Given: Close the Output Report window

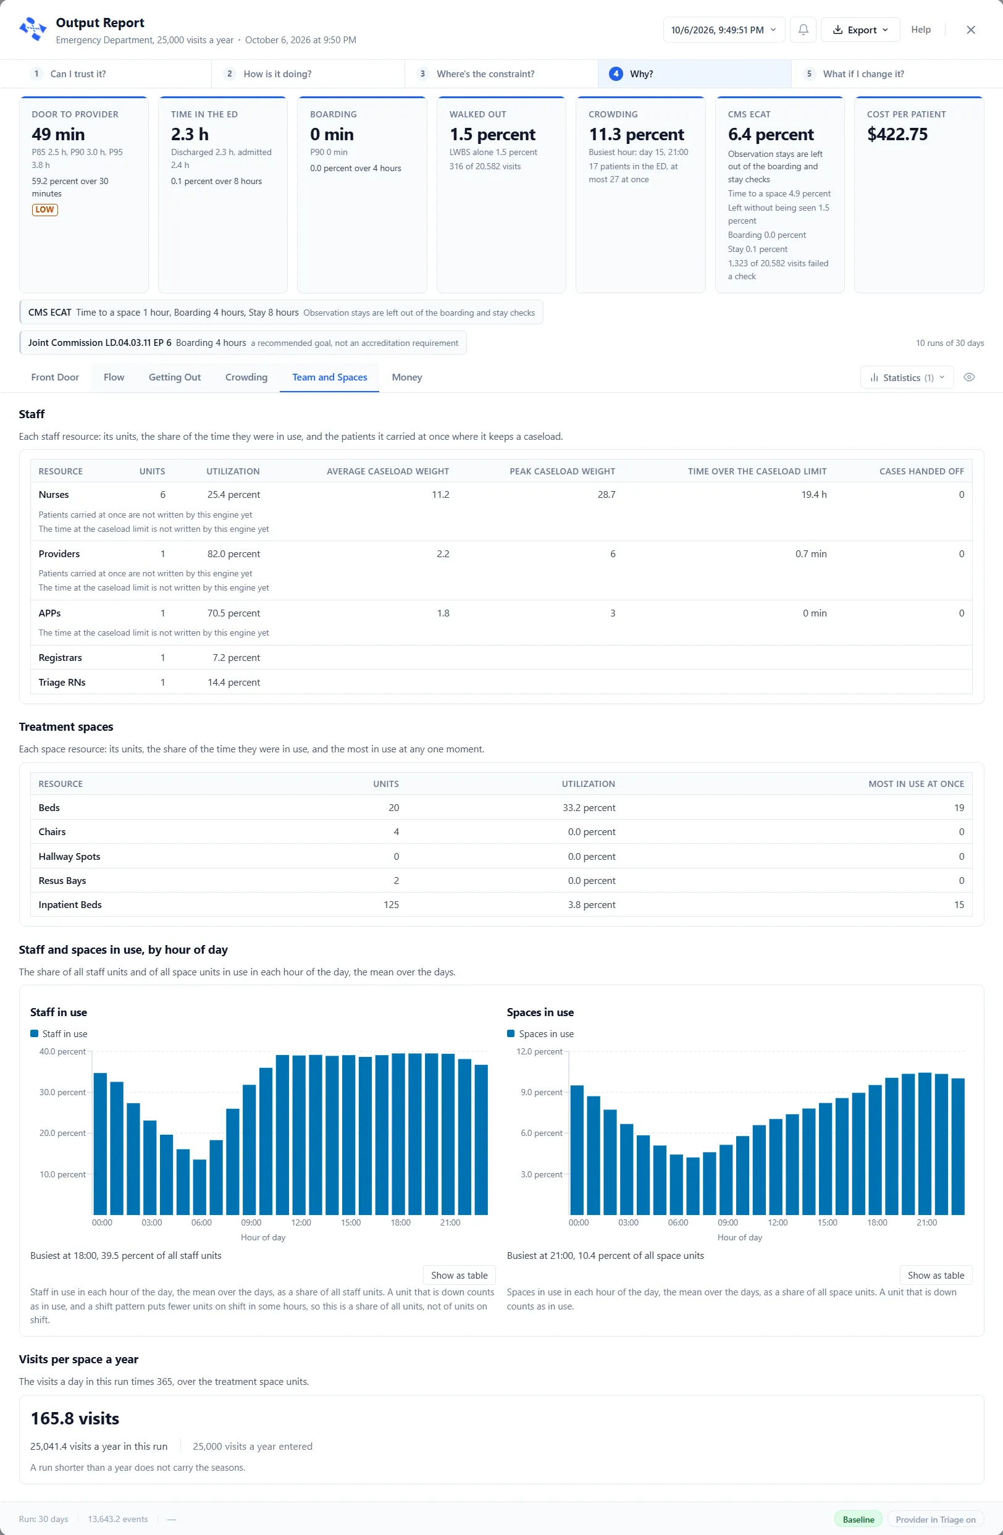Looking at the screenshot, I should 971,30.
